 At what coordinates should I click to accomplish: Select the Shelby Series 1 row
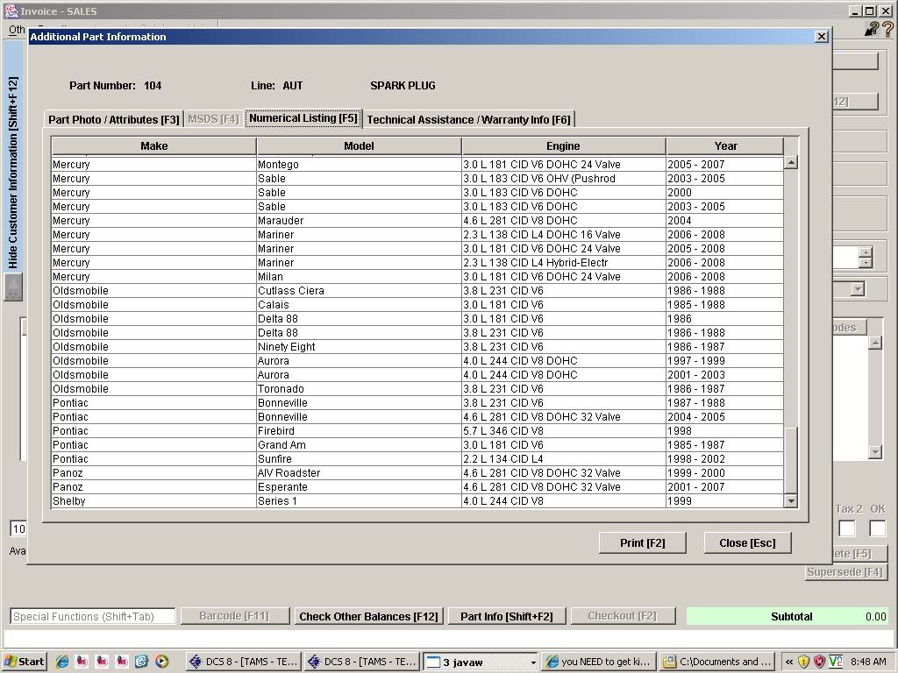click(417, 500)
